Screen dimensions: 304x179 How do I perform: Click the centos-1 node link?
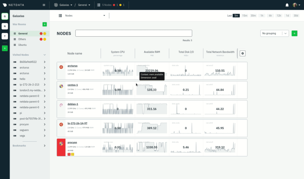[73, 85]
